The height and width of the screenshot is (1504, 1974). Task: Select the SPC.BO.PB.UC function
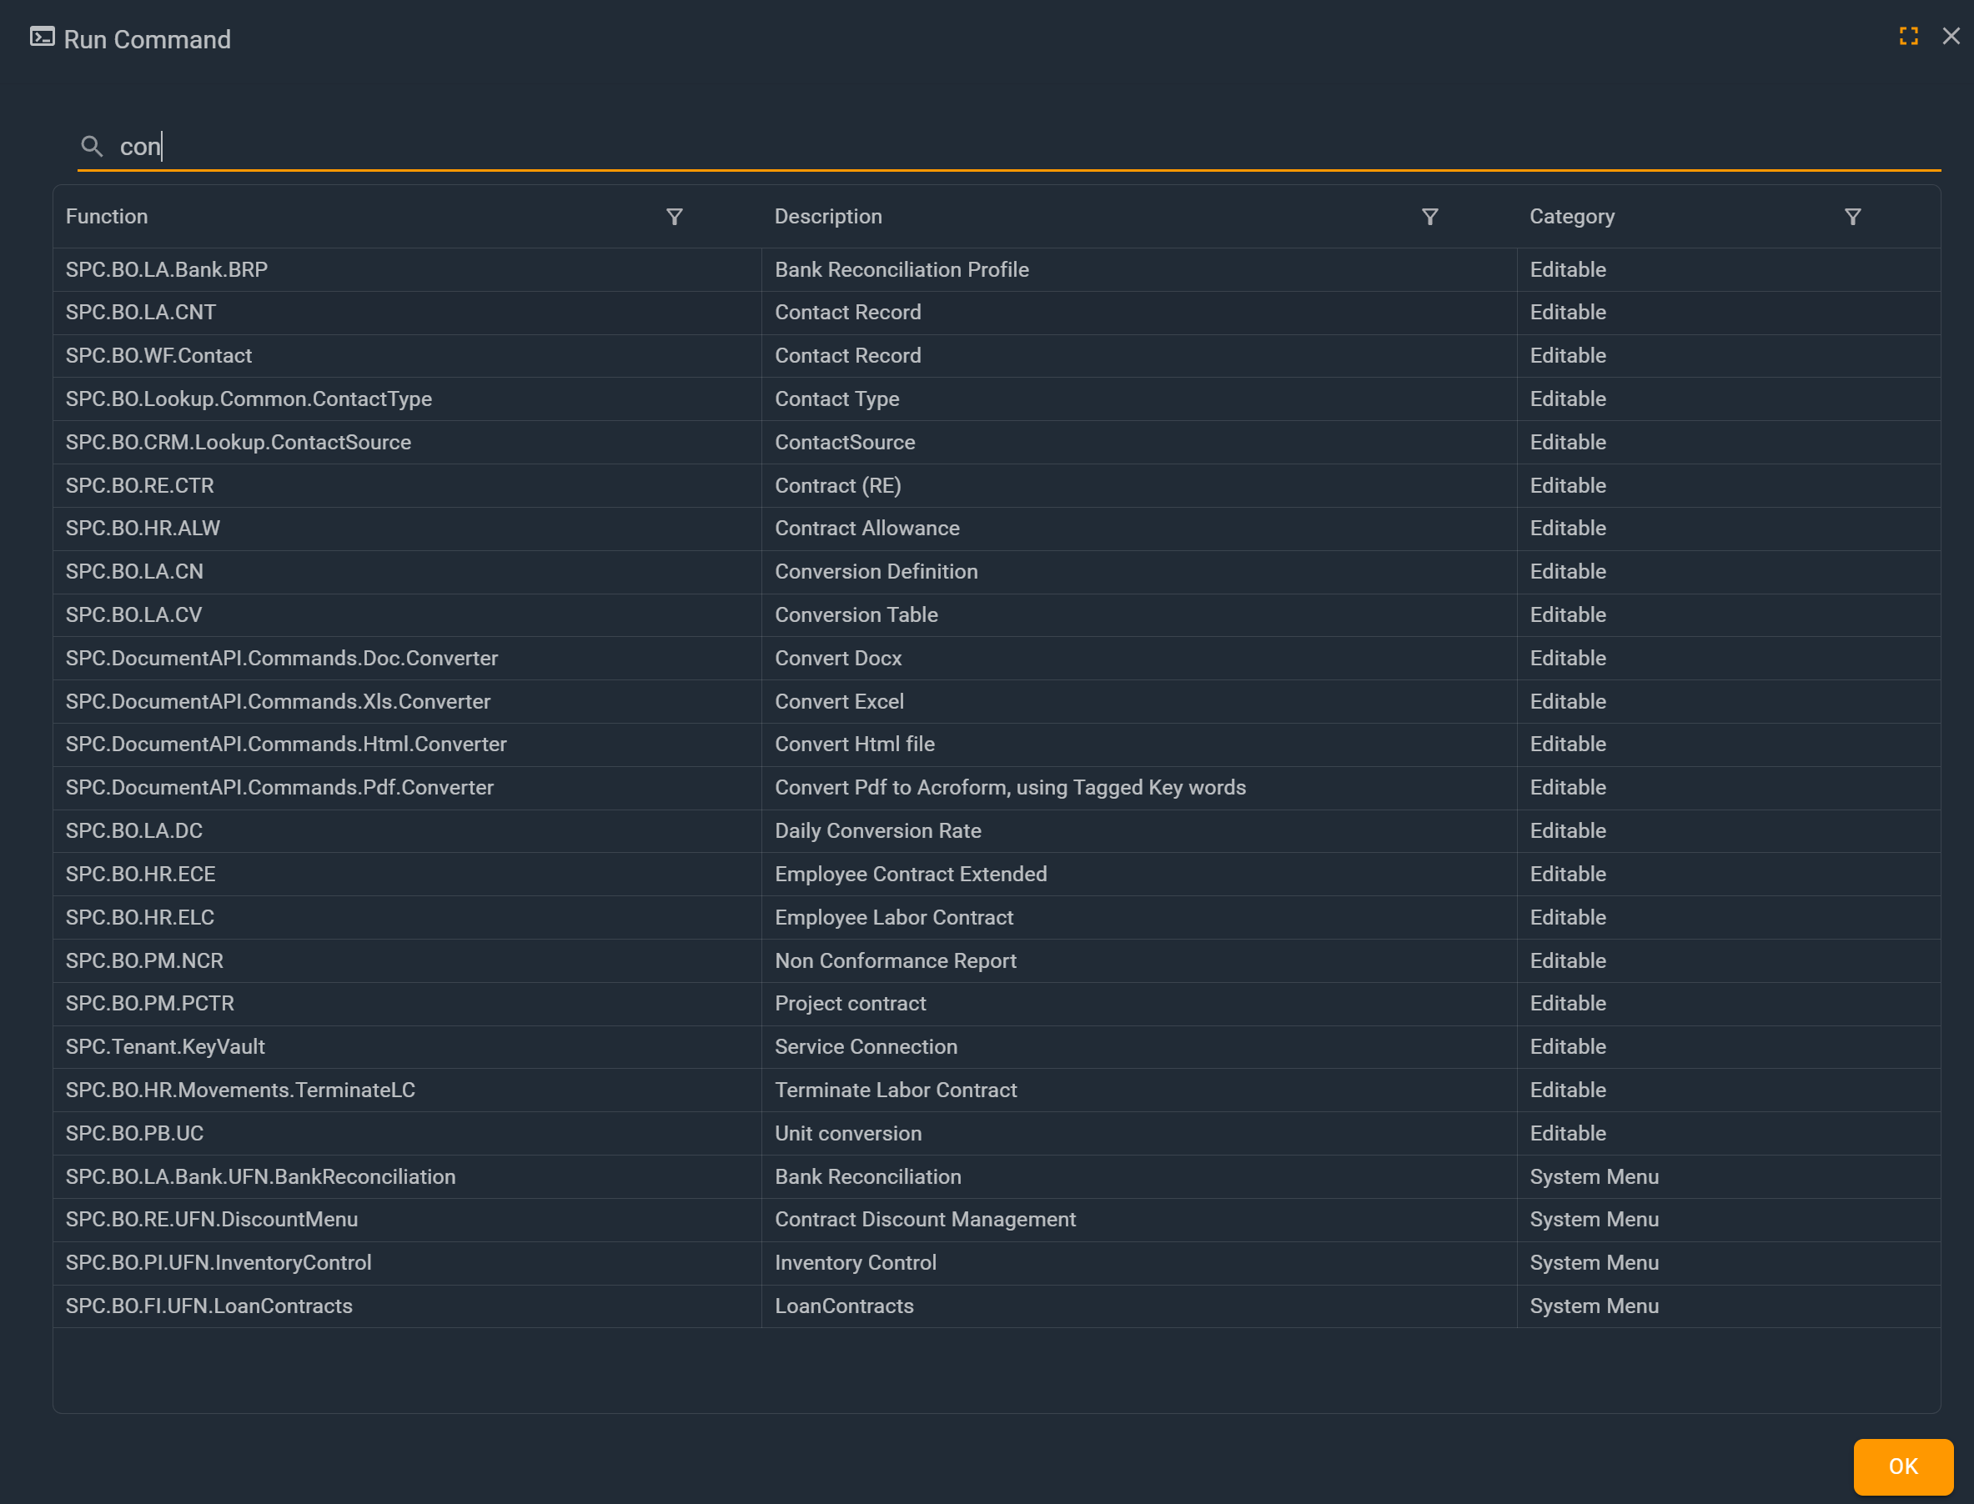pos(134,1133)
